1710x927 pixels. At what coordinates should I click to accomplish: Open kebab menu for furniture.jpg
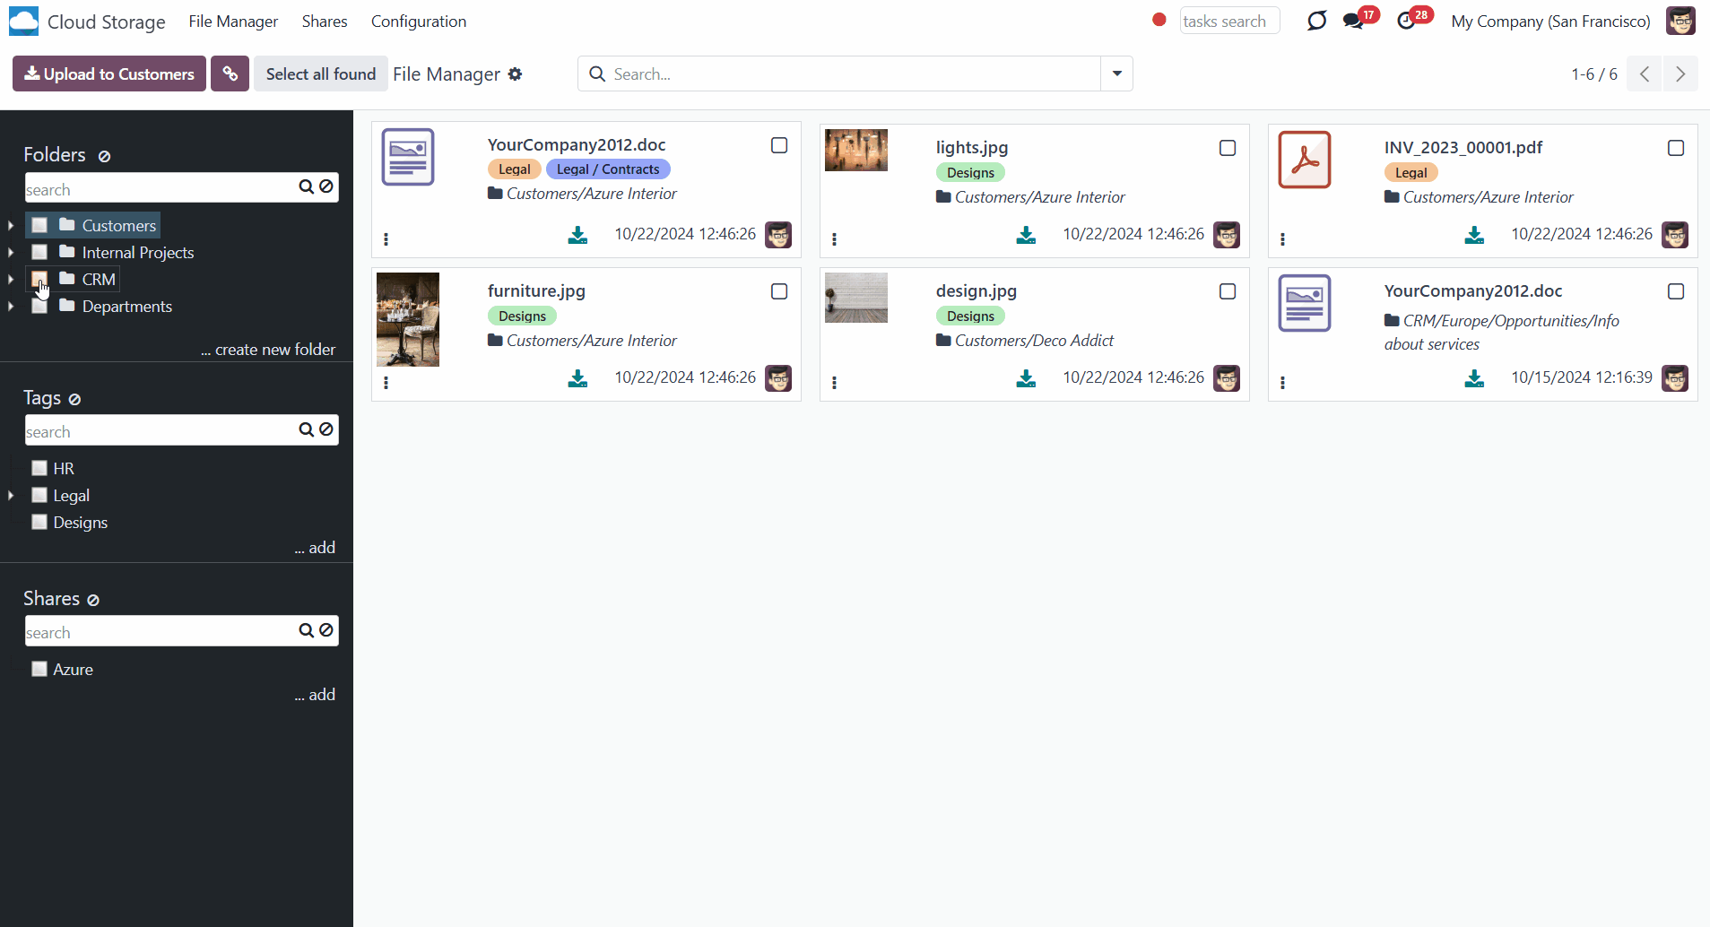[x=386, y=383]
